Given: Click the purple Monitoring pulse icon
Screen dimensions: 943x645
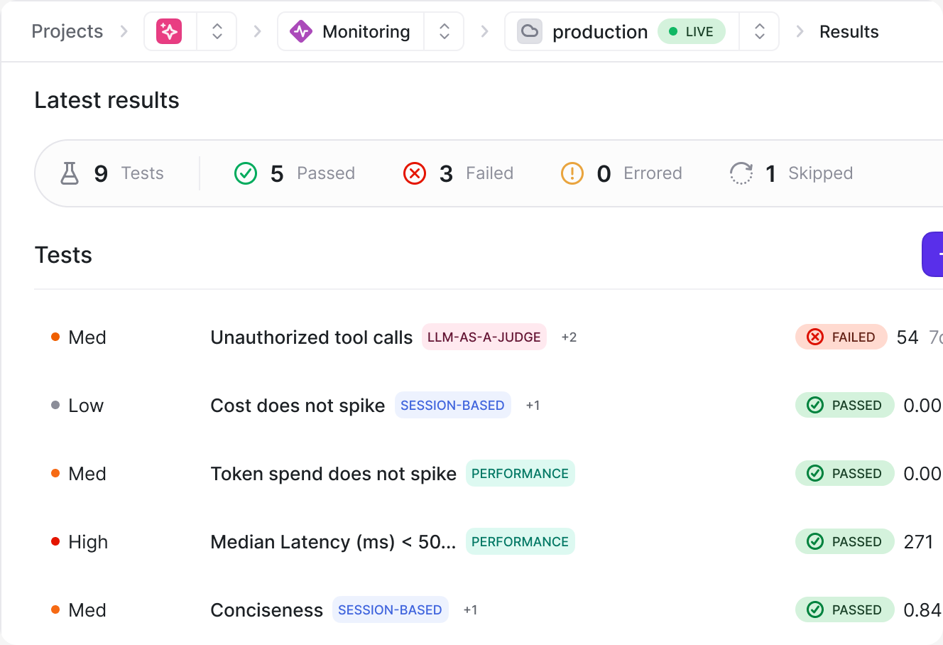Looking at the screenshot, I should [301, 31].
